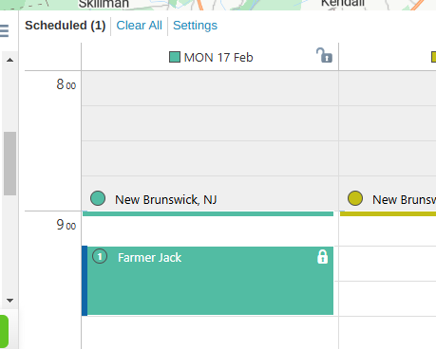Click the Clear All link
Screen dimensions: 436x349
pos(139,26)
